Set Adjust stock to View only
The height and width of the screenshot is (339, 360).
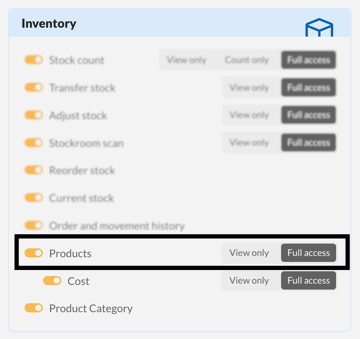pos(249,115)
